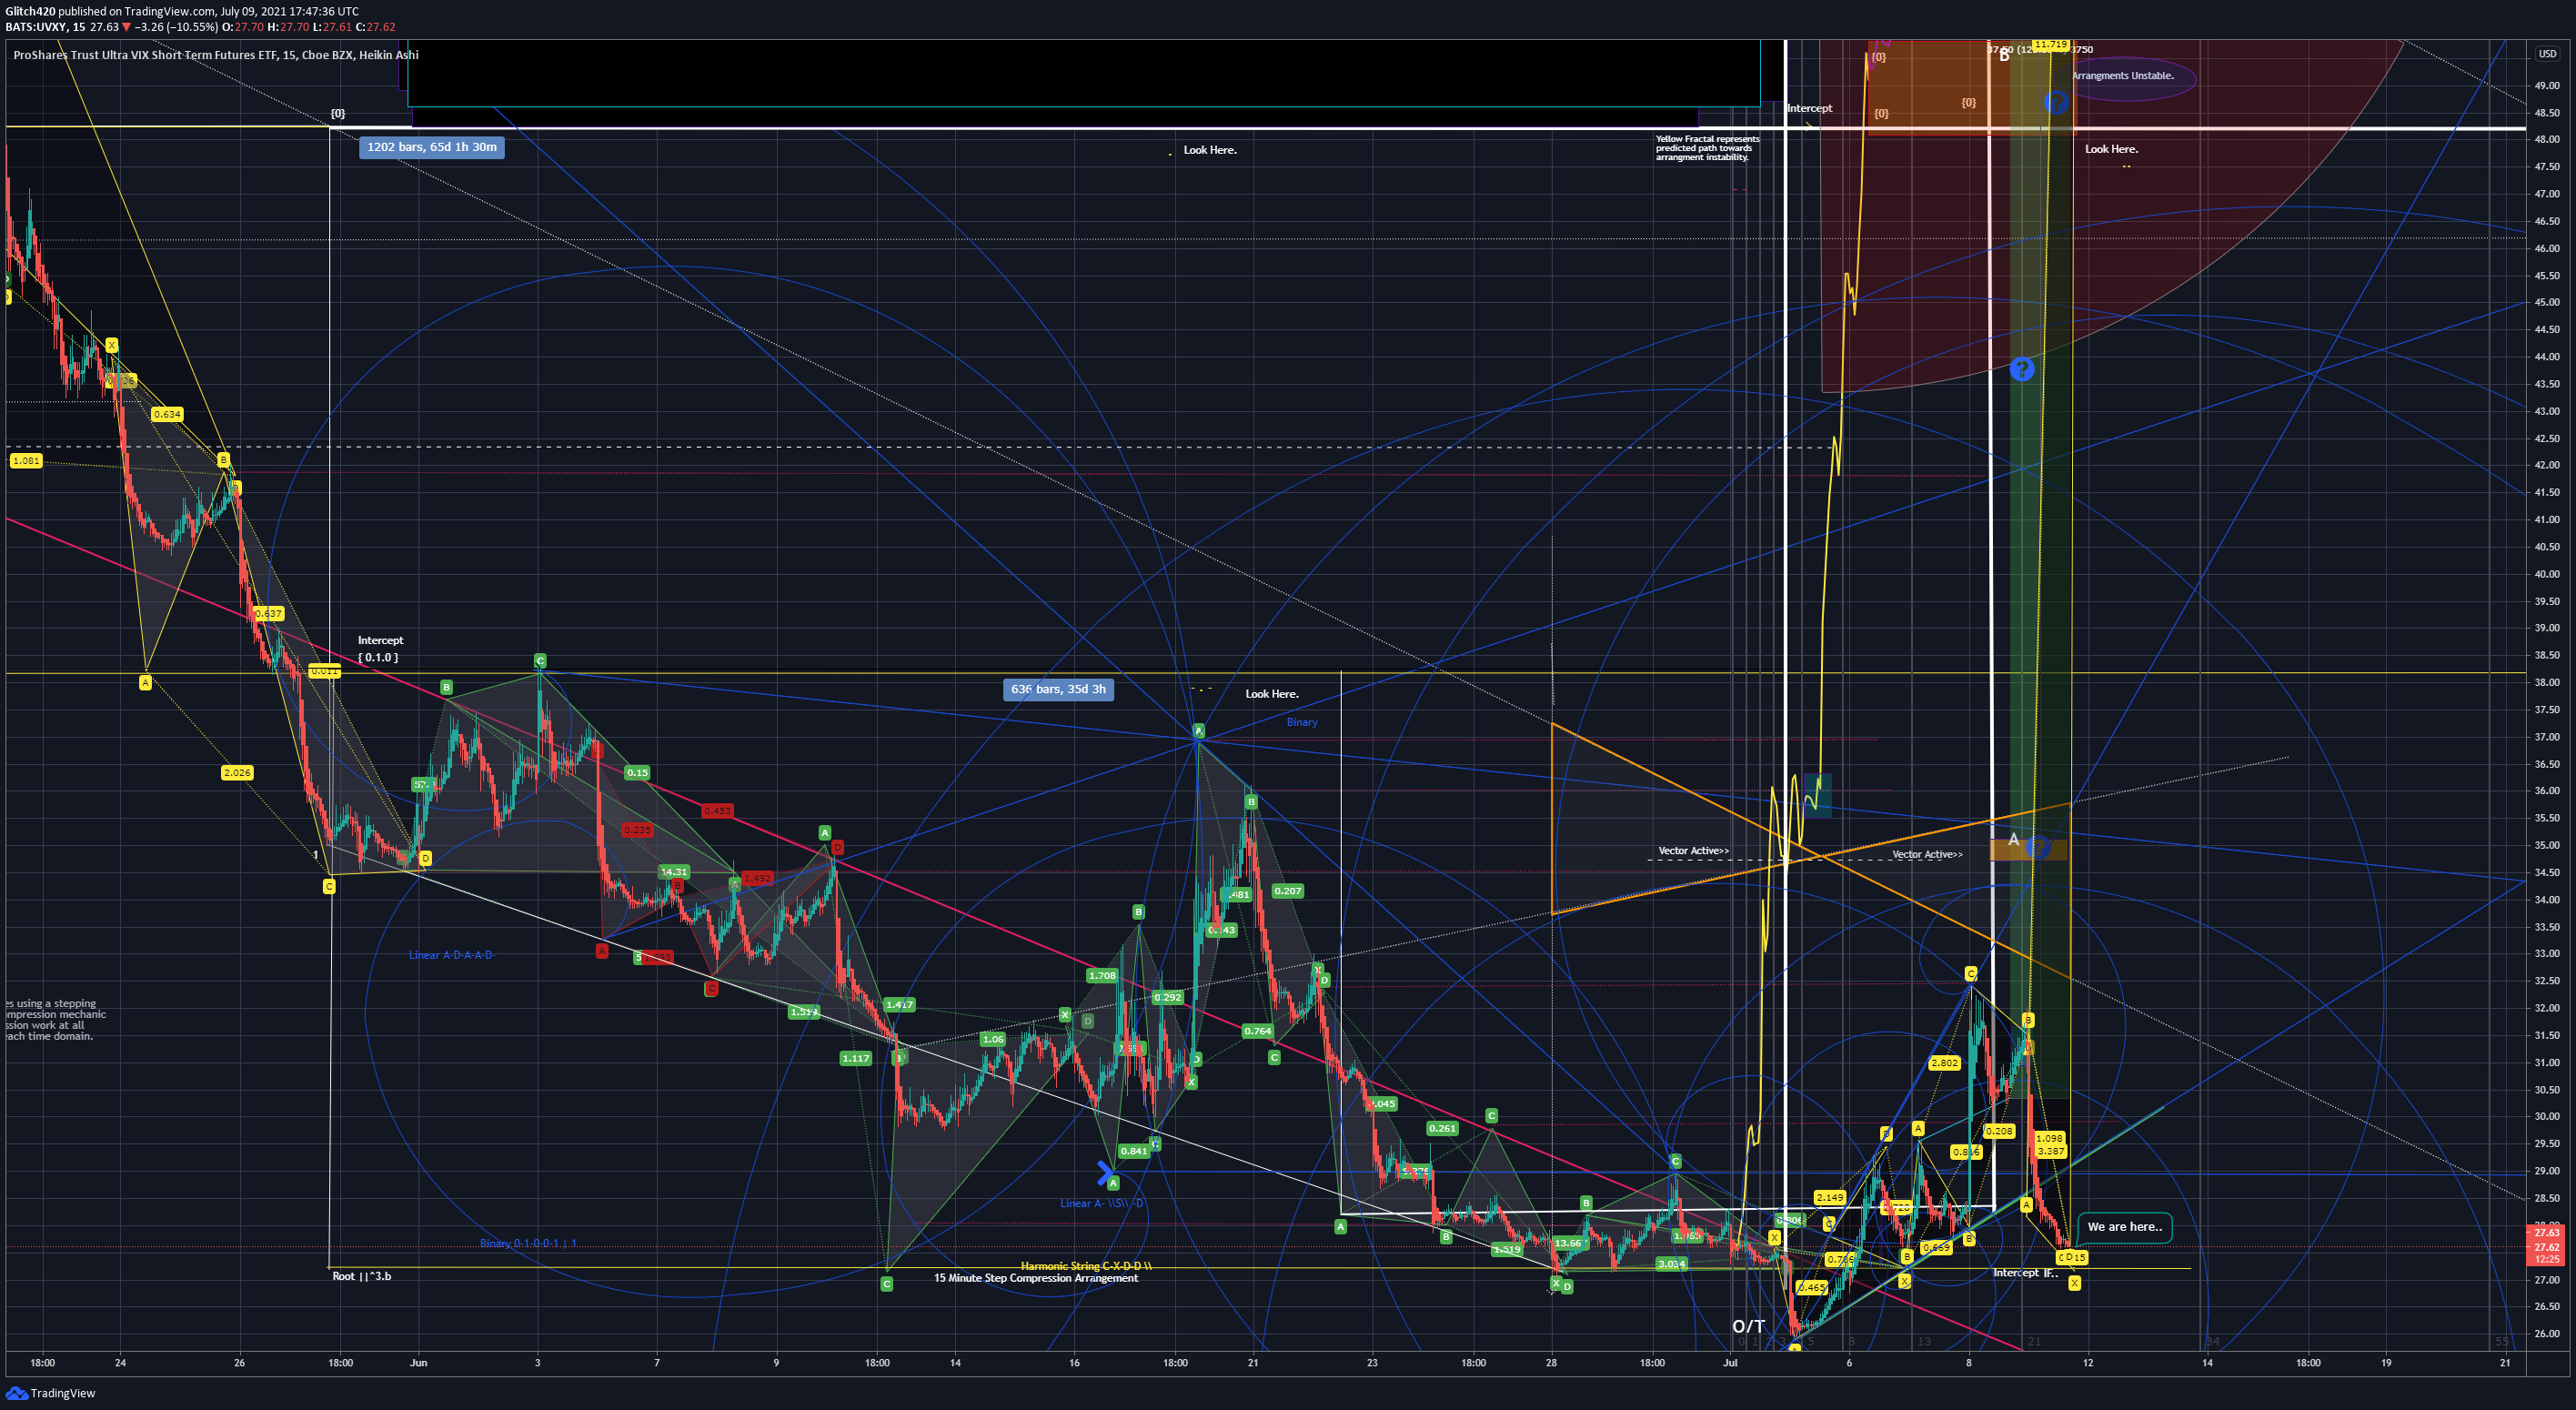Click the green 1.117 ratio label
Screen dimensions: 2576x1410
point(855,1058)
